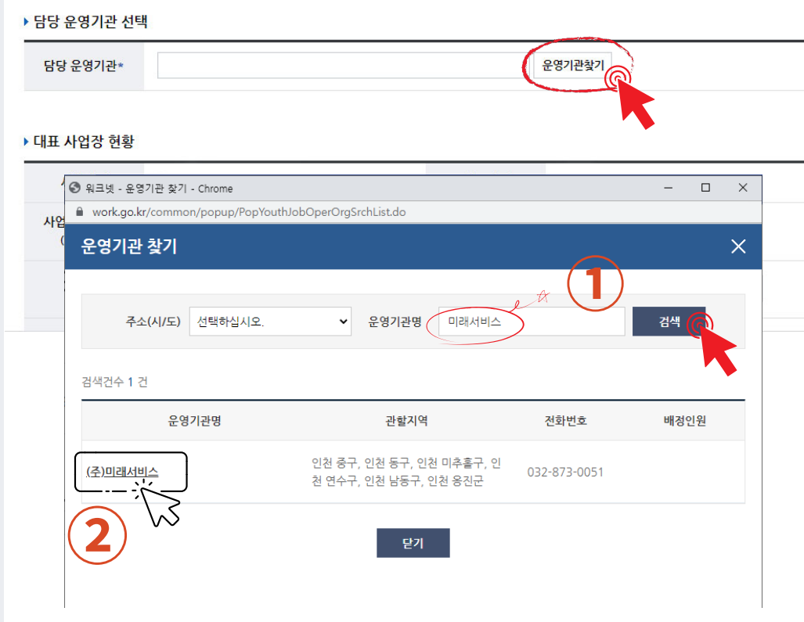The image size is (804, 622).
Task: Minimize the Chrome popup window
Action: coord(667,188)
